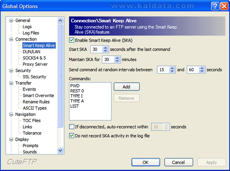The image size is (230, 171).
Task: Decrease the maximum interval of 60
Action: tap(202, 71)
